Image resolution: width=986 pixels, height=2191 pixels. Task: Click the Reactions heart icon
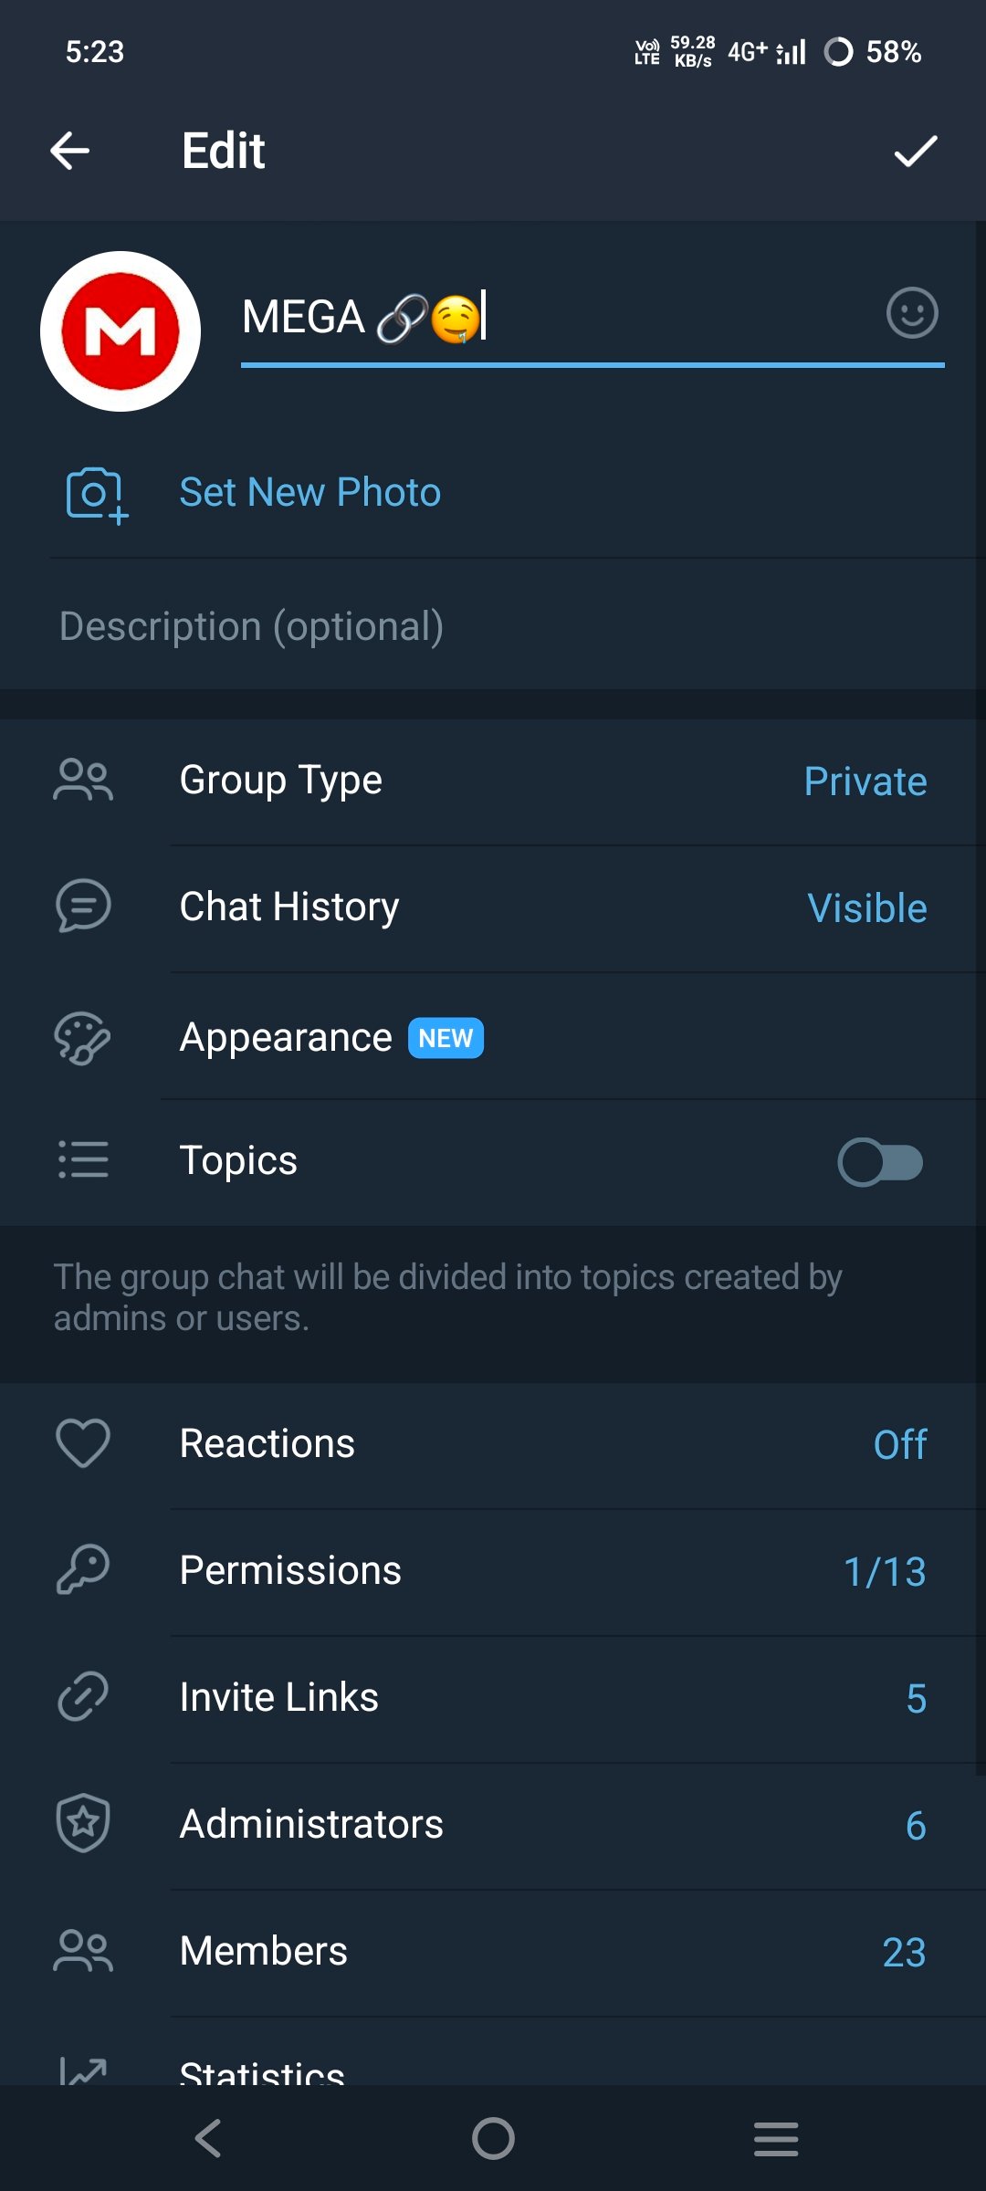[83, 1443]
